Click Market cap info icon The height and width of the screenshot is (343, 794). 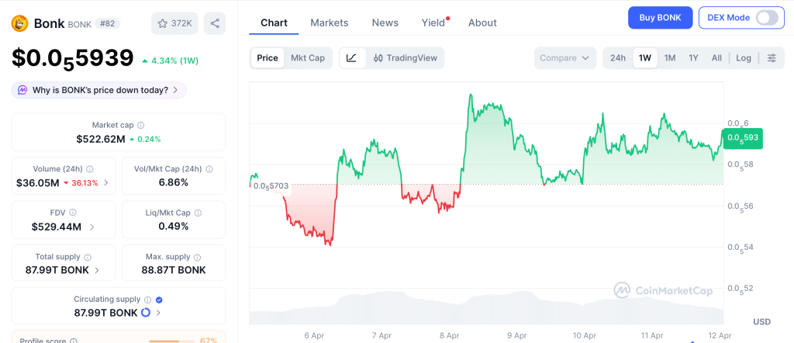coord(140,125)
